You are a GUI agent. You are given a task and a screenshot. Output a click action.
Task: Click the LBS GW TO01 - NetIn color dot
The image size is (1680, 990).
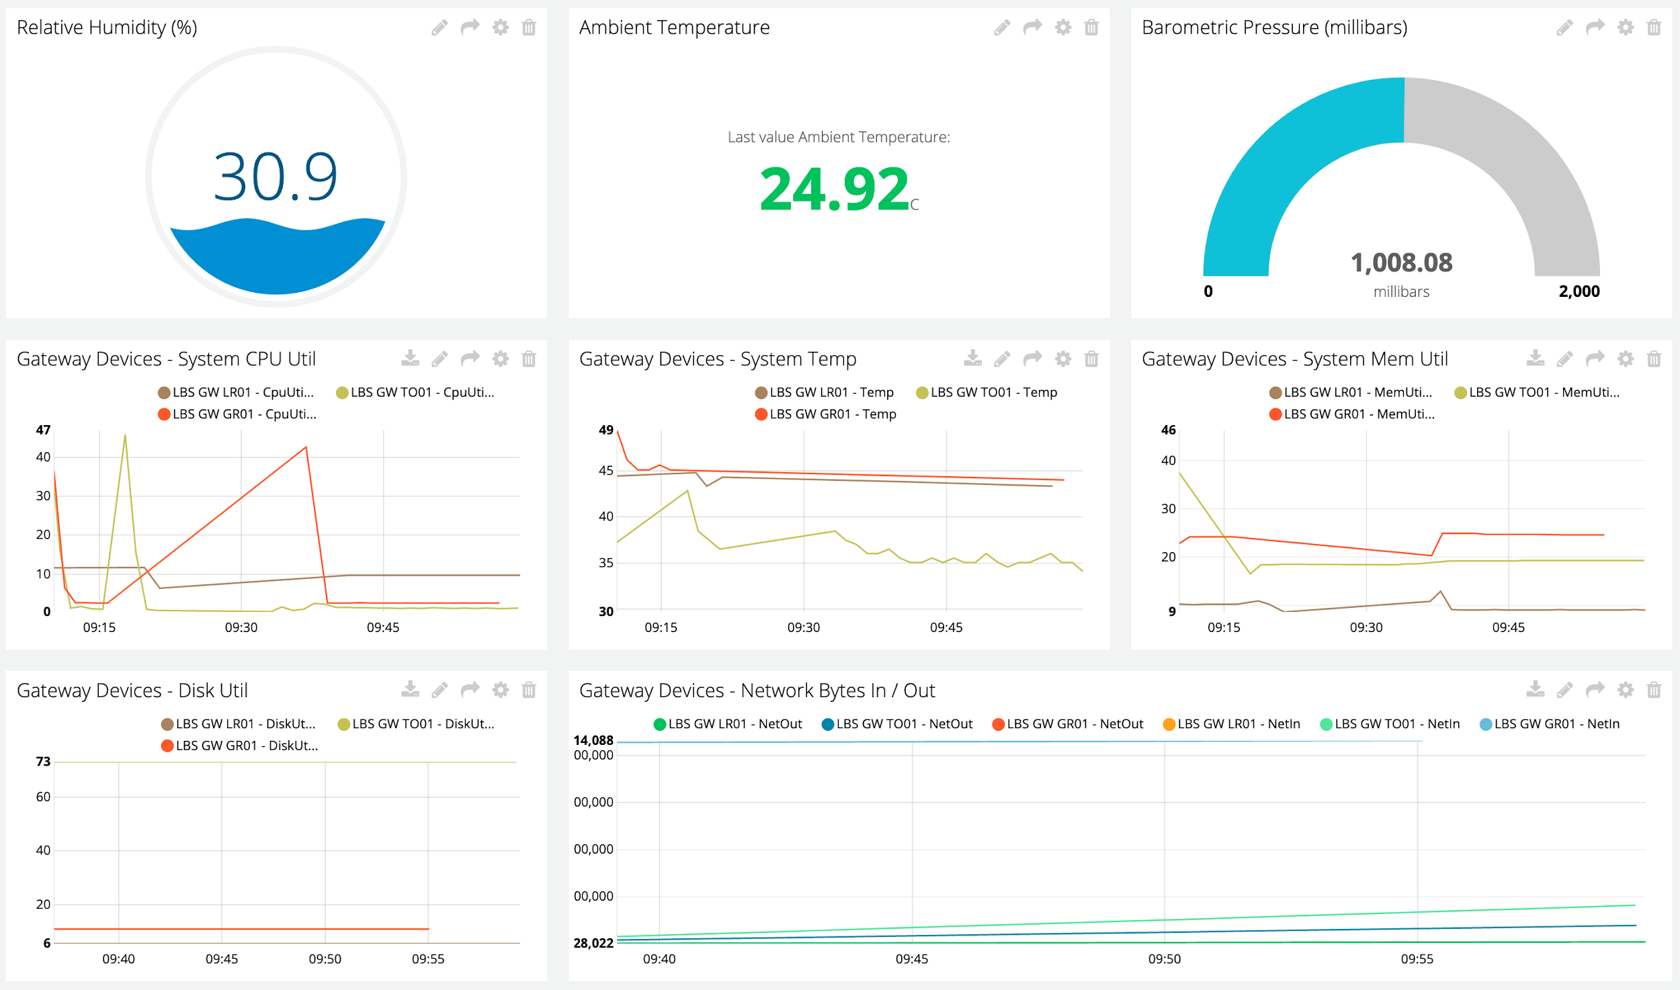tap(1326, 725)
